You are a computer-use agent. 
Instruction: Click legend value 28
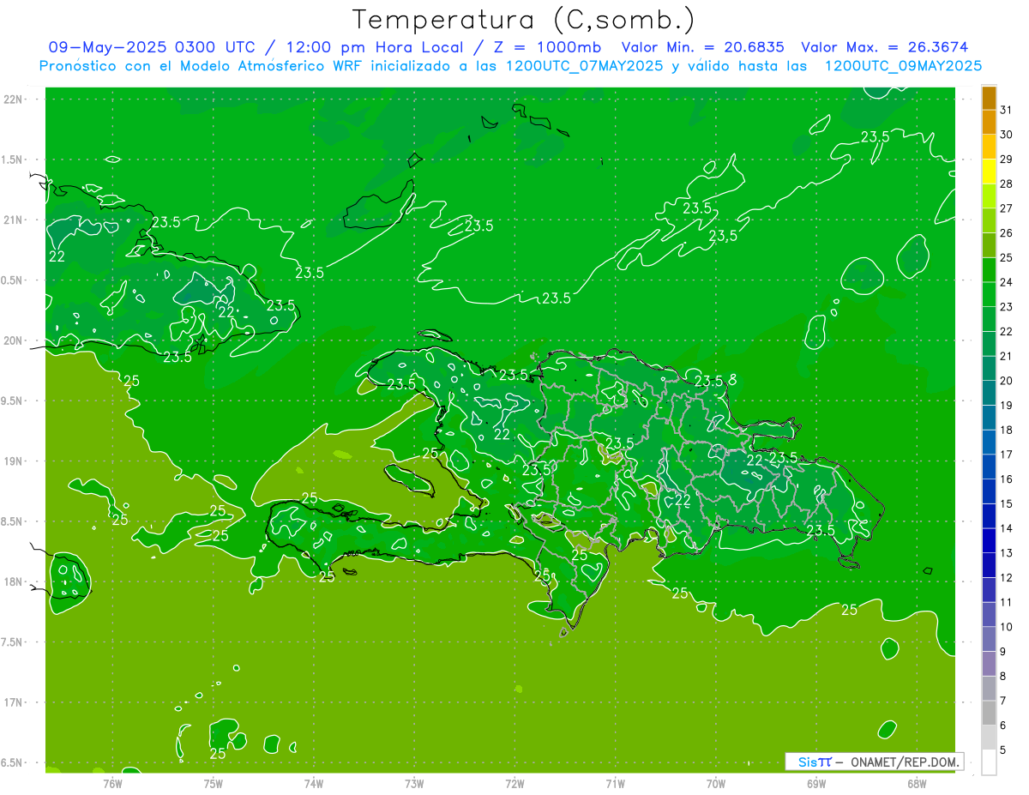[1007, 184]
